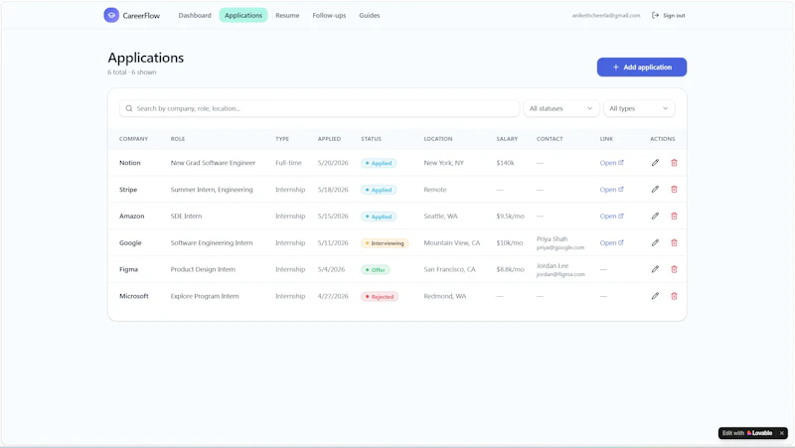This screenshot has width=795, height=448.
Task: Sign out of the account
Action: pos(668,15)
